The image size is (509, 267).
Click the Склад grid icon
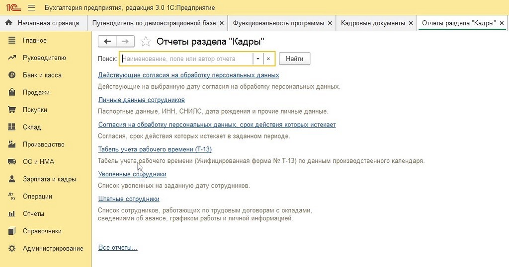point(12,127)
